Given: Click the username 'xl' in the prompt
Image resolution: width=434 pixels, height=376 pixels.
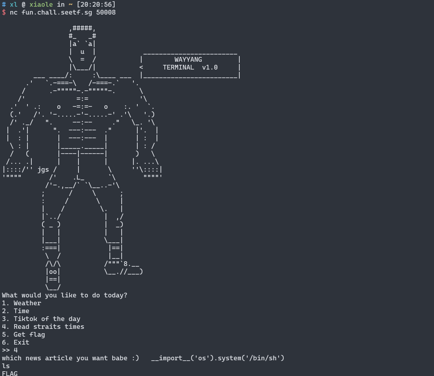Looking at the screenshot, I should pos(14,4).
